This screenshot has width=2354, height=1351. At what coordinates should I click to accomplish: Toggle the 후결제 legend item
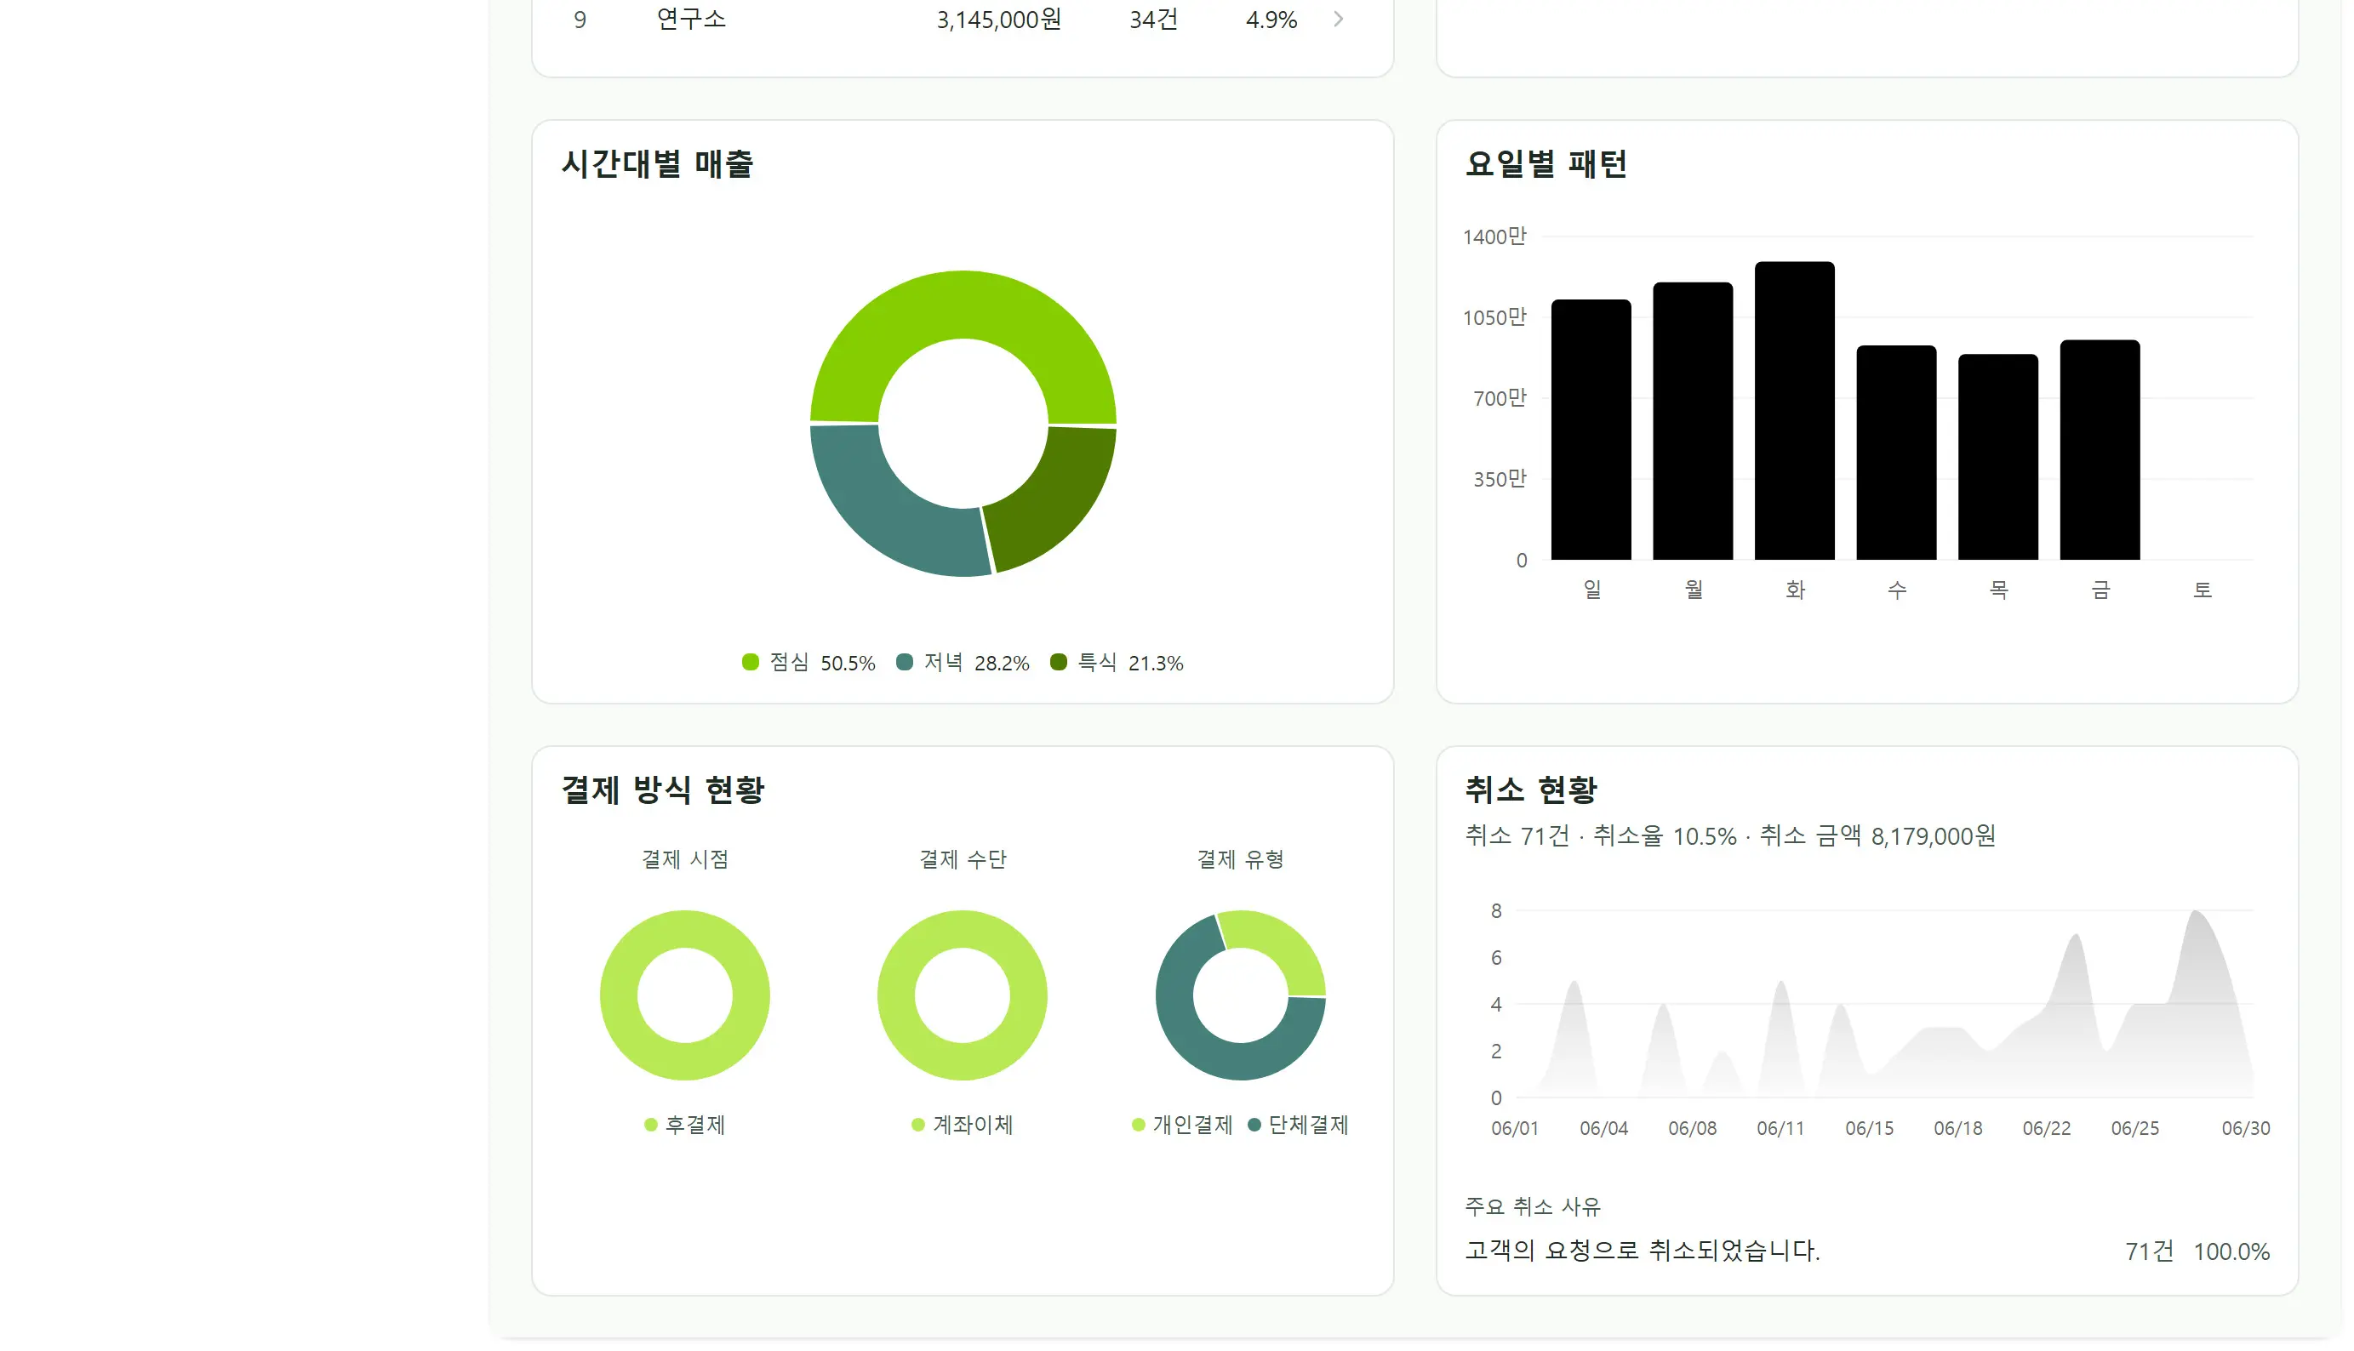coord(685,1126)
